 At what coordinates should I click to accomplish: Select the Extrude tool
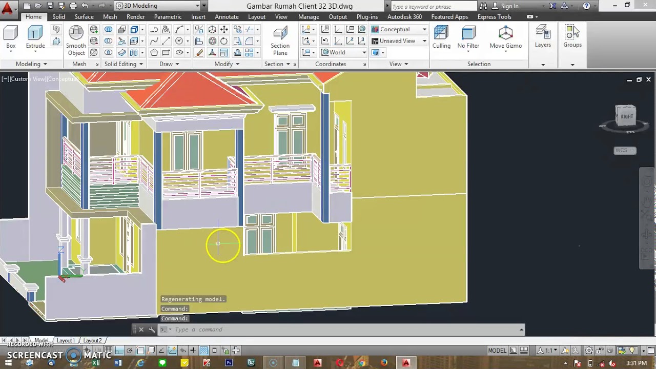(35, 37)
